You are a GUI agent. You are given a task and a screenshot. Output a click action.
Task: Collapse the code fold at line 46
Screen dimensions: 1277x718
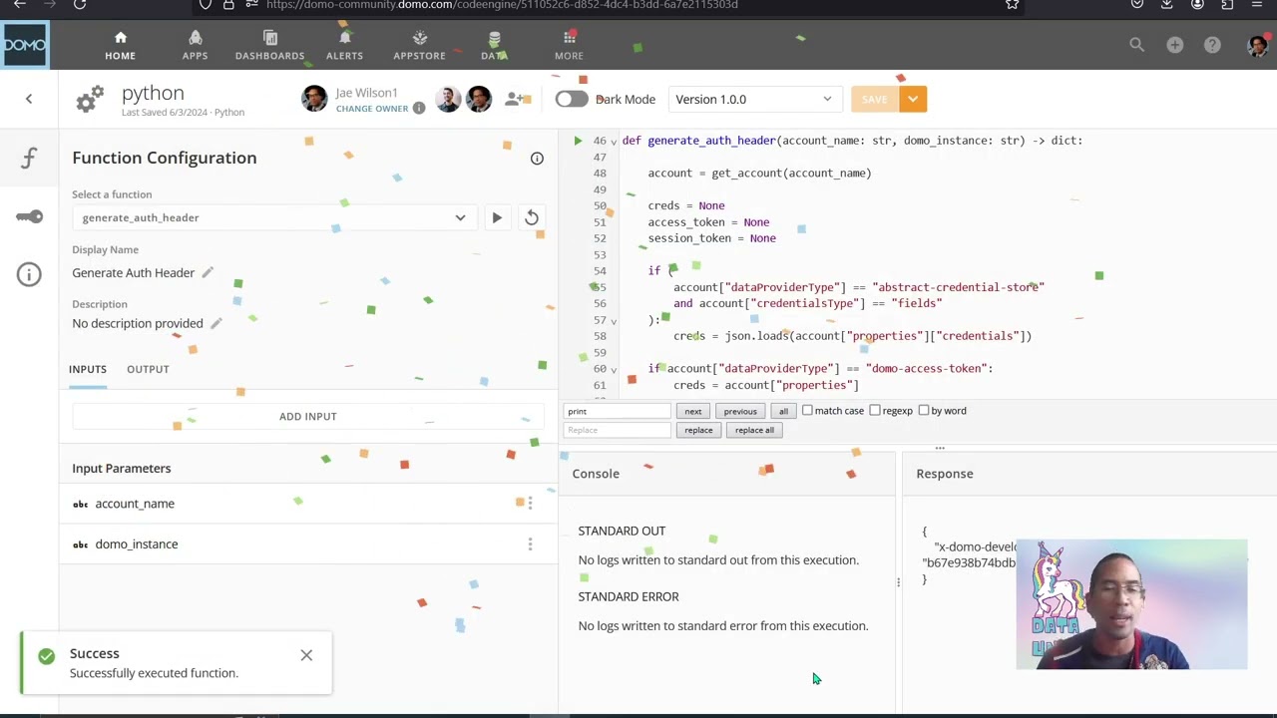614,142
